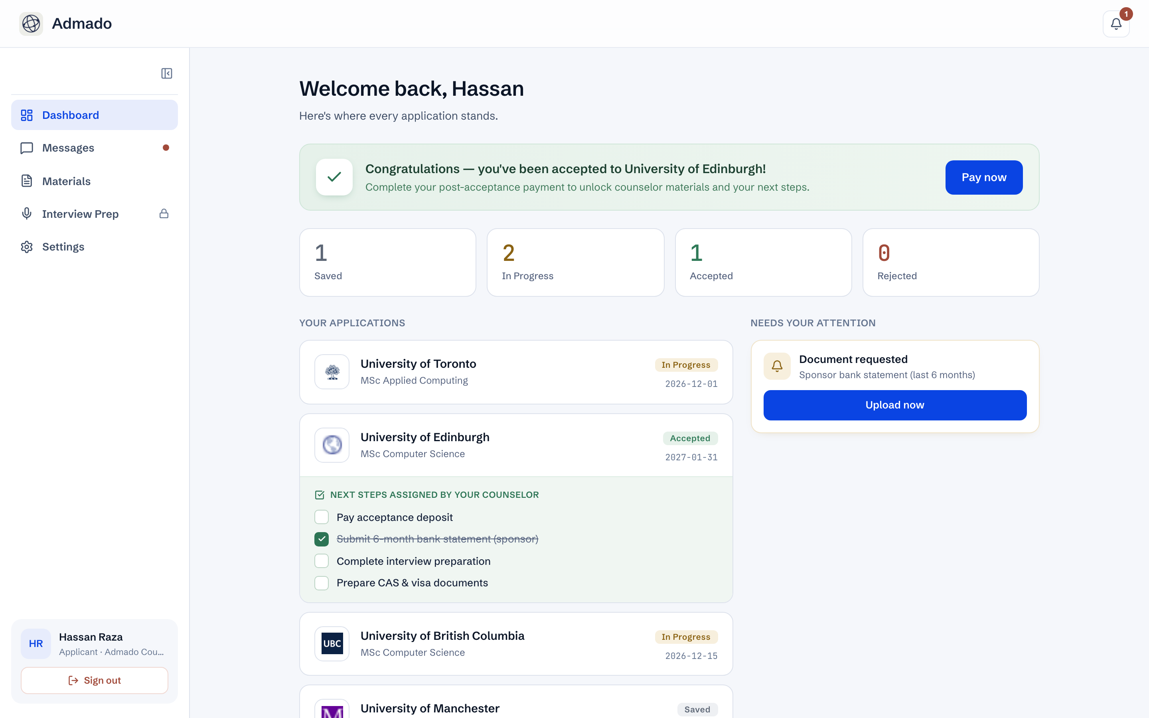This screenshot has height=718, width=1149.
Task: Click MSc Applied Computing program text
Action: pyautogui.click(x=414, y=381)
